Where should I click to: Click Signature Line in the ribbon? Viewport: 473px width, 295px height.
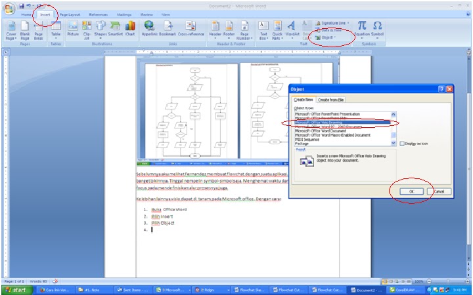332,23
